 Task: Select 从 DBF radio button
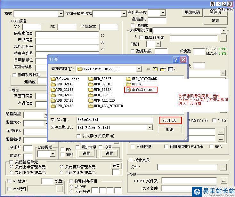[x=71, y=186]
